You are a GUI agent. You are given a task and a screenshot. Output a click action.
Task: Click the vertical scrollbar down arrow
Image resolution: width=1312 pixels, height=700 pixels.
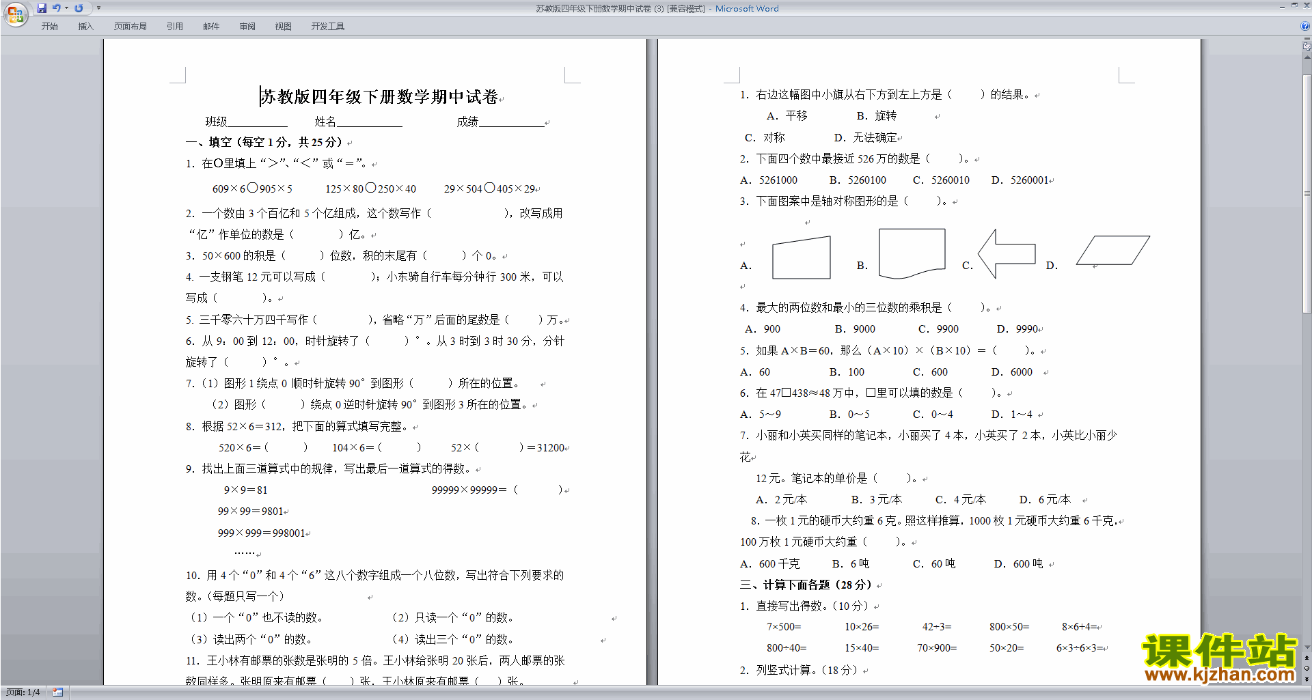click(1307, 647)
